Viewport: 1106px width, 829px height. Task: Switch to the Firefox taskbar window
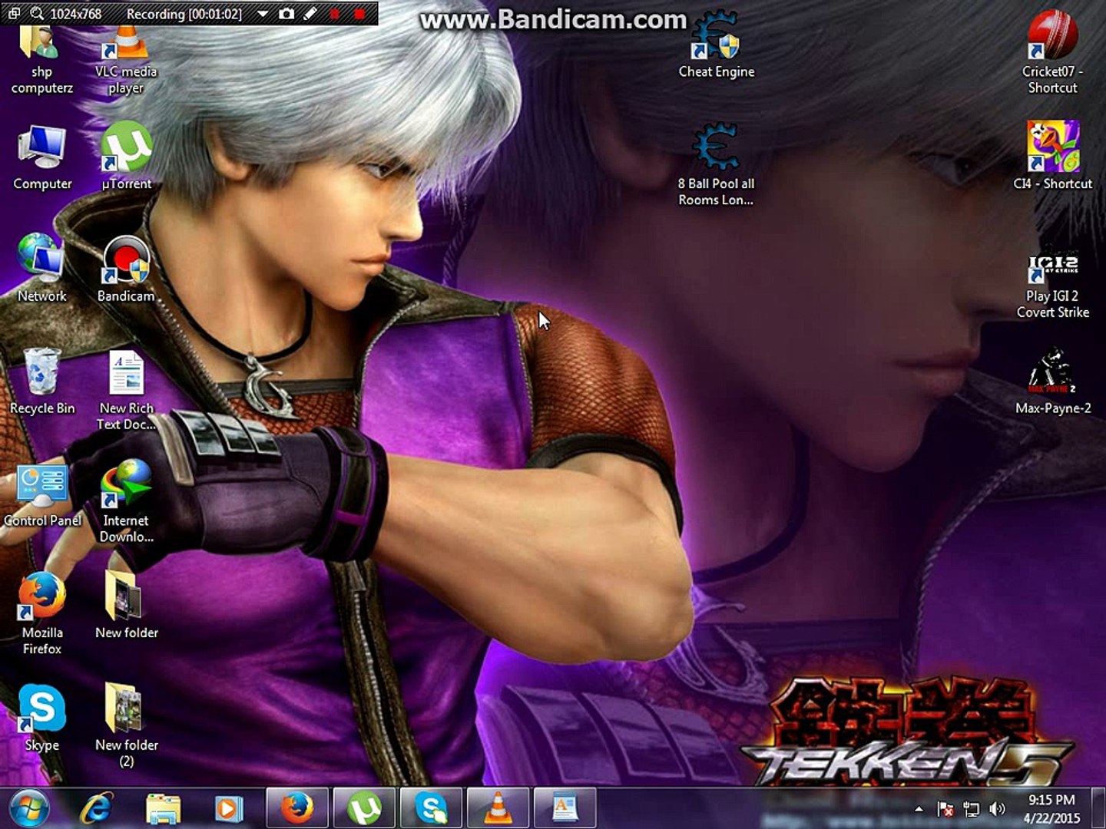(297, 808)
